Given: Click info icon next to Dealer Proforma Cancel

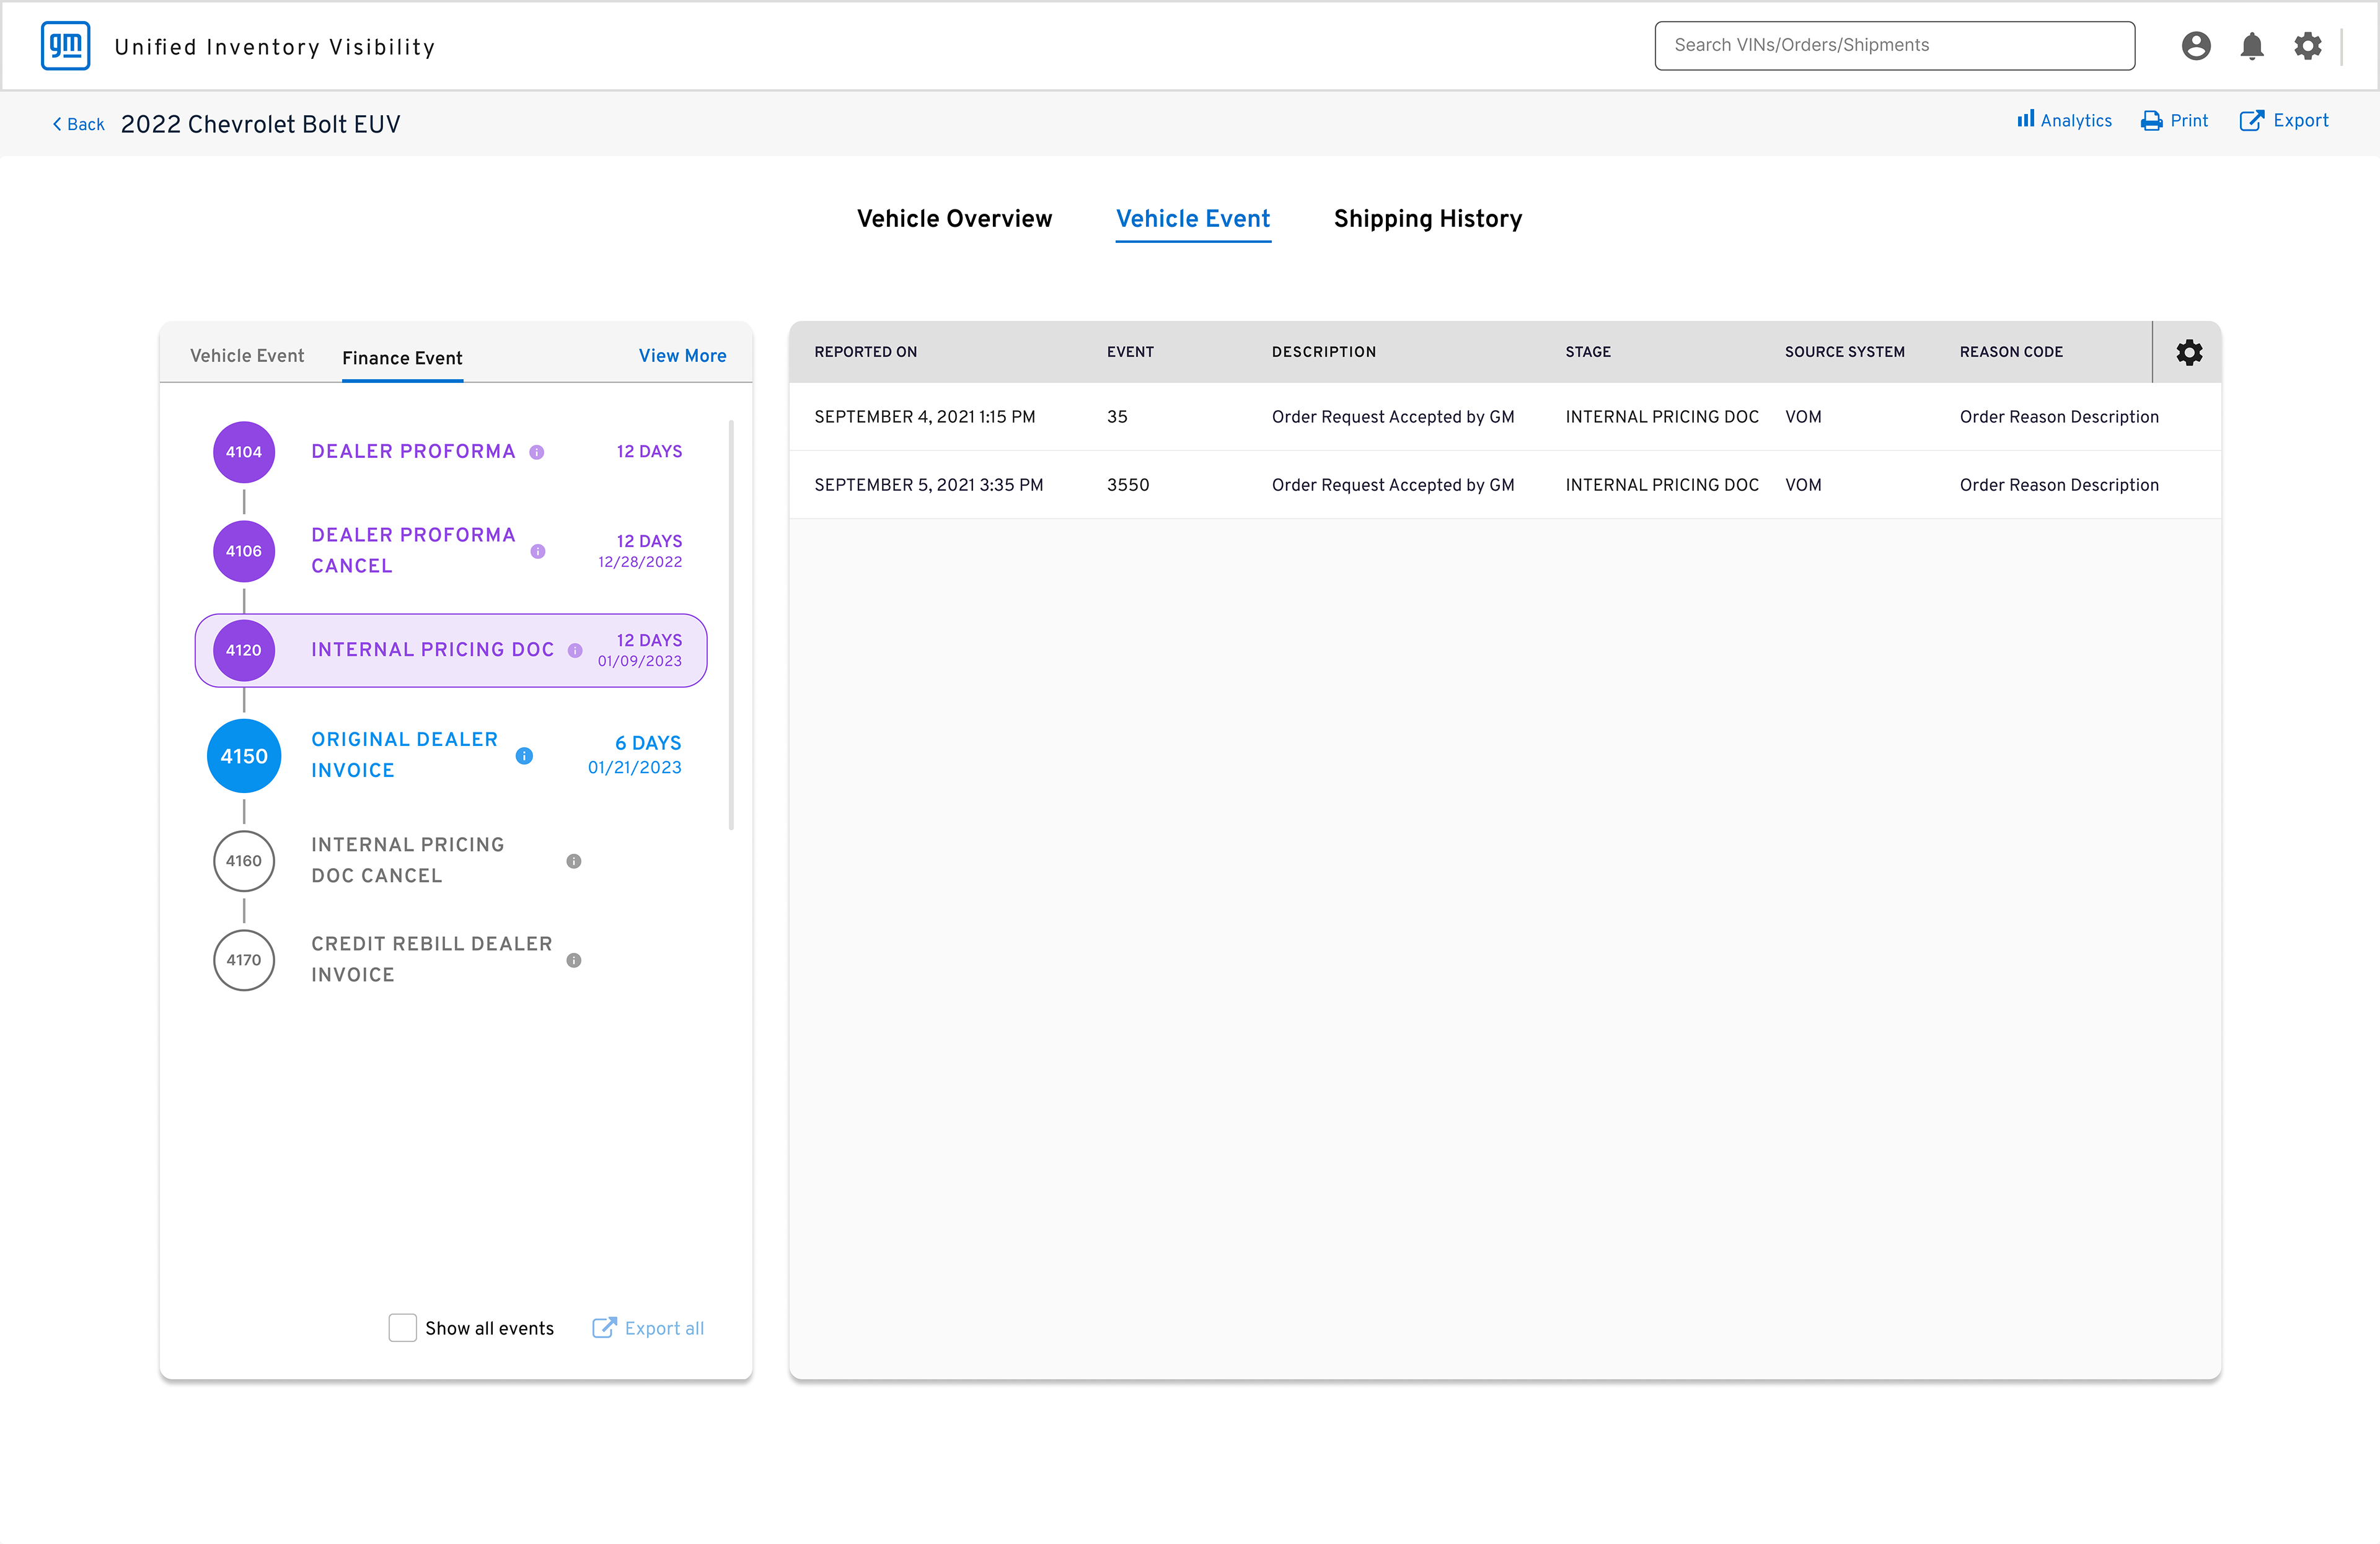Looking at the screenshot, I should (x=538, y=551).
